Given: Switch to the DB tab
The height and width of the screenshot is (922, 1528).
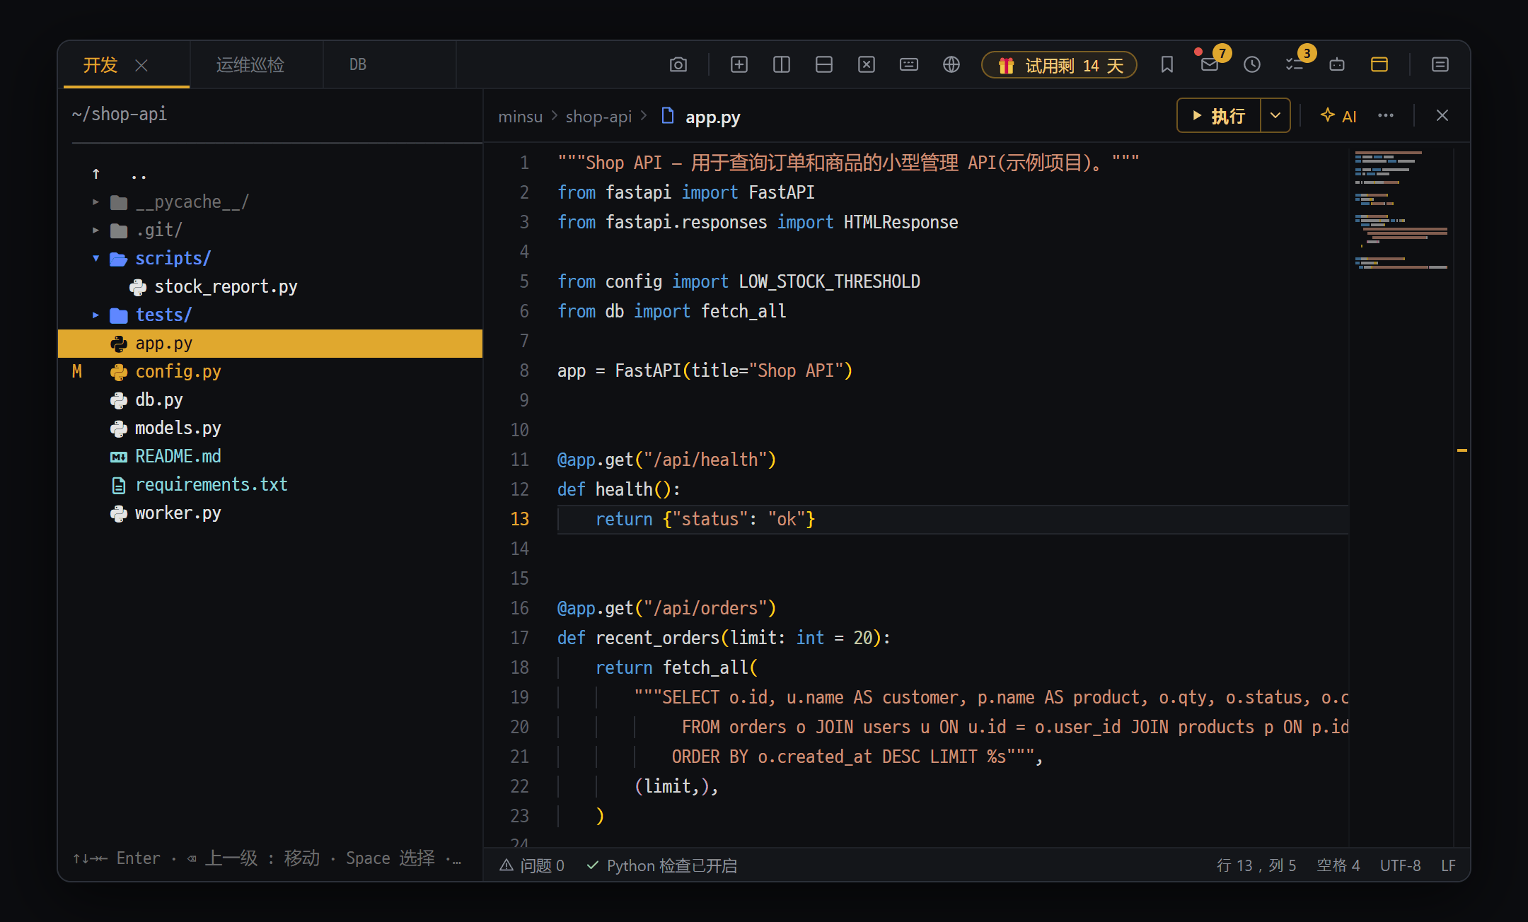Looking at the screenshot, I should pos(358,65).
